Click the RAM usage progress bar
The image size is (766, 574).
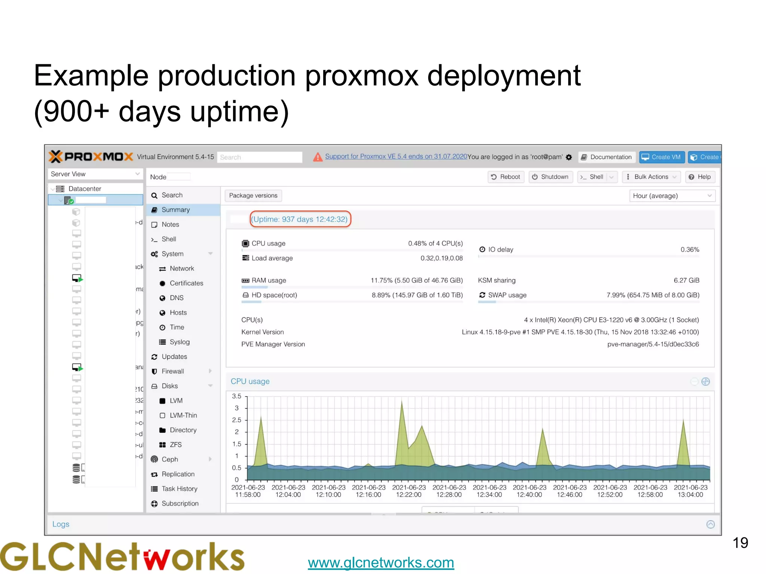click(x=352, y=287)
